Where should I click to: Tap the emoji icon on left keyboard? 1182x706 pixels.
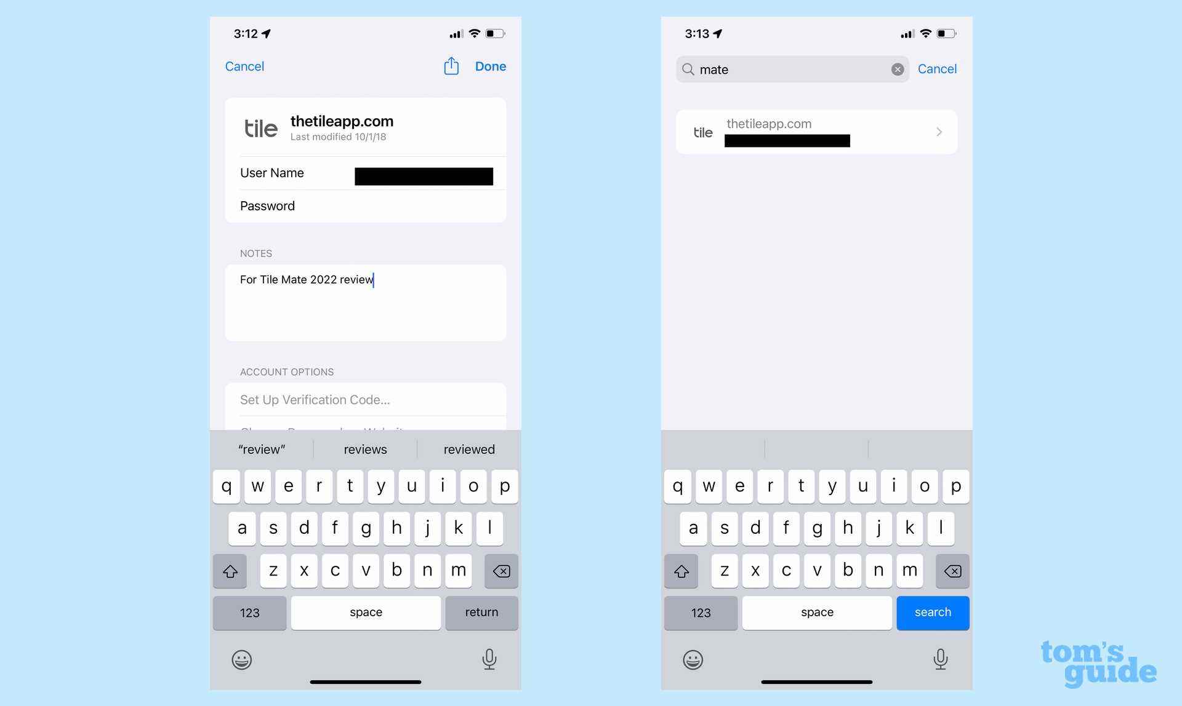point(241,659)
